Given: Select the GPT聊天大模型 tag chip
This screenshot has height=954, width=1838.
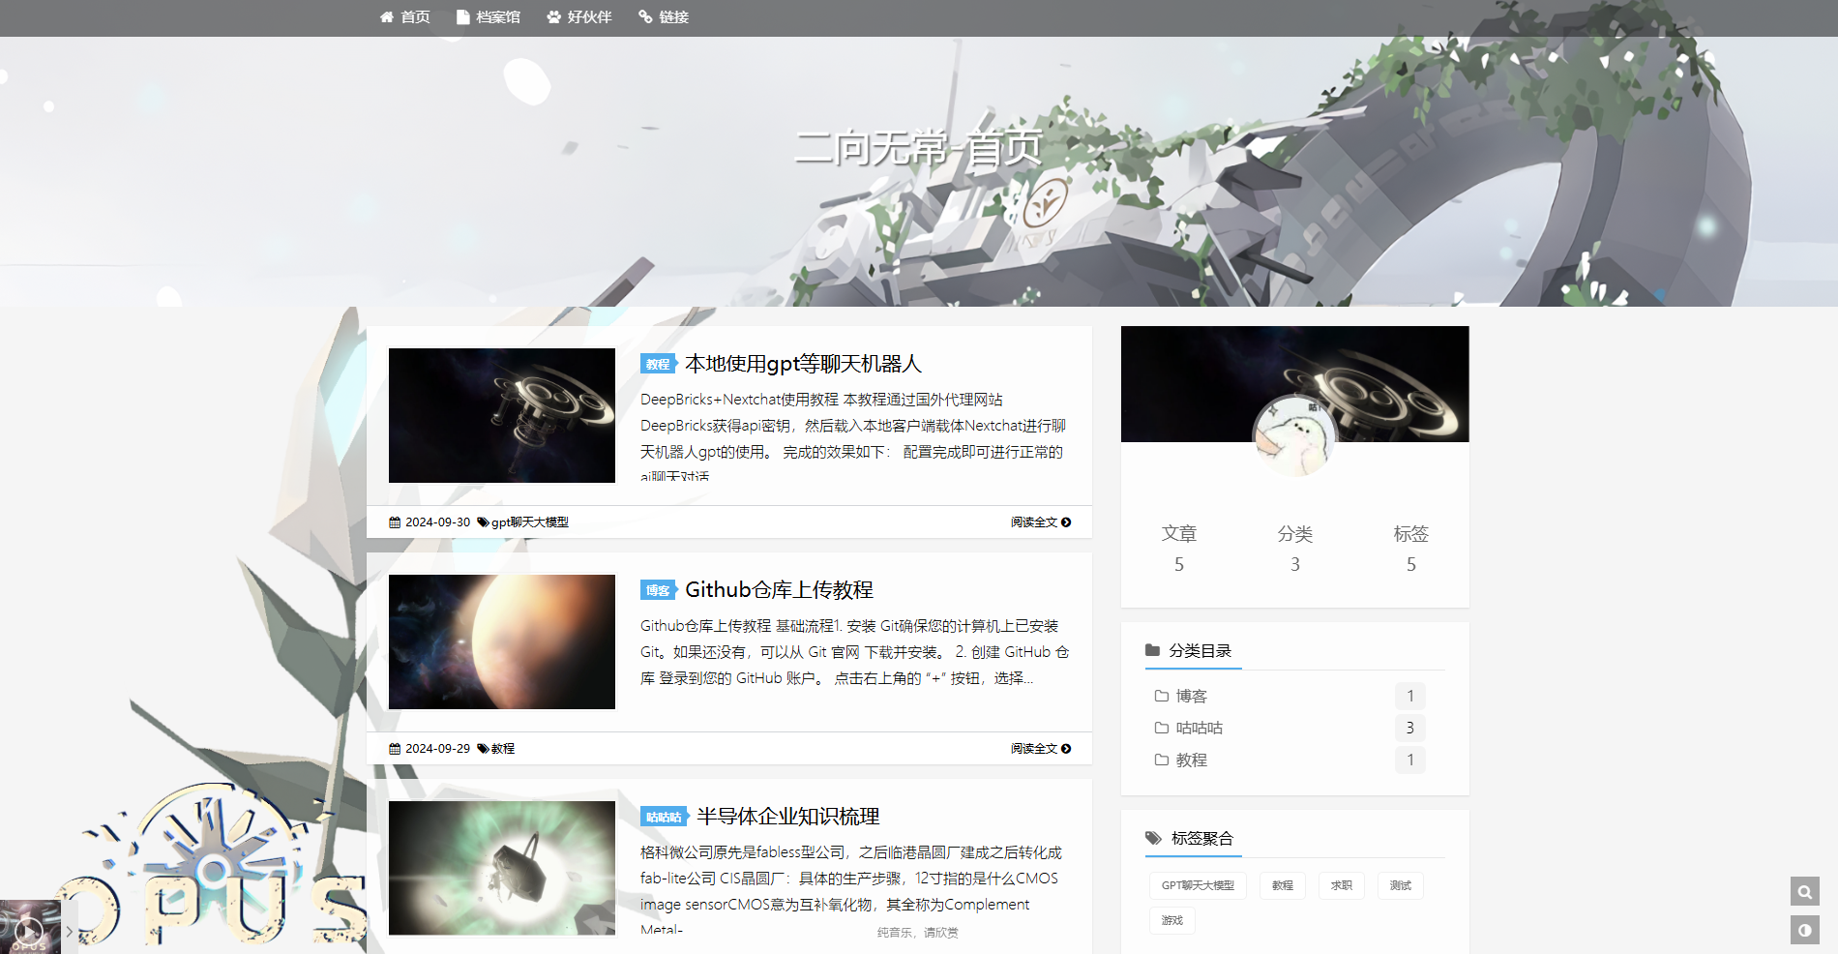Looking at the screenshot, I should [1198, 885].
